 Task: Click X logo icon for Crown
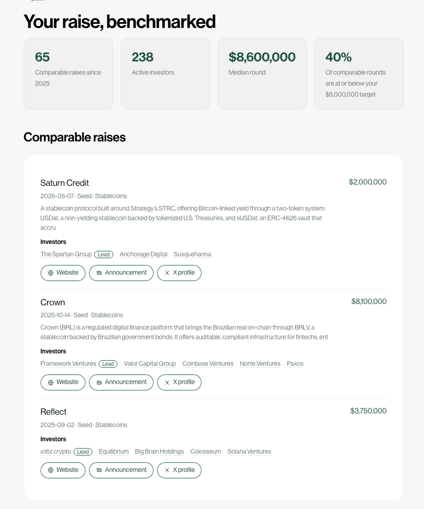167,382
